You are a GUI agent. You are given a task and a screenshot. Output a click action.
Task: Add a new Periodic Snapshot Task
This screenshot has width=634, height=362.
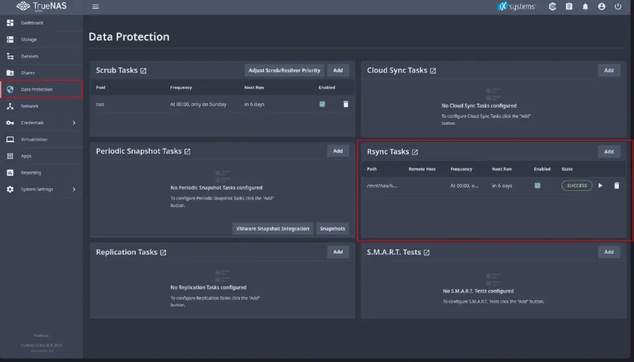338,151
